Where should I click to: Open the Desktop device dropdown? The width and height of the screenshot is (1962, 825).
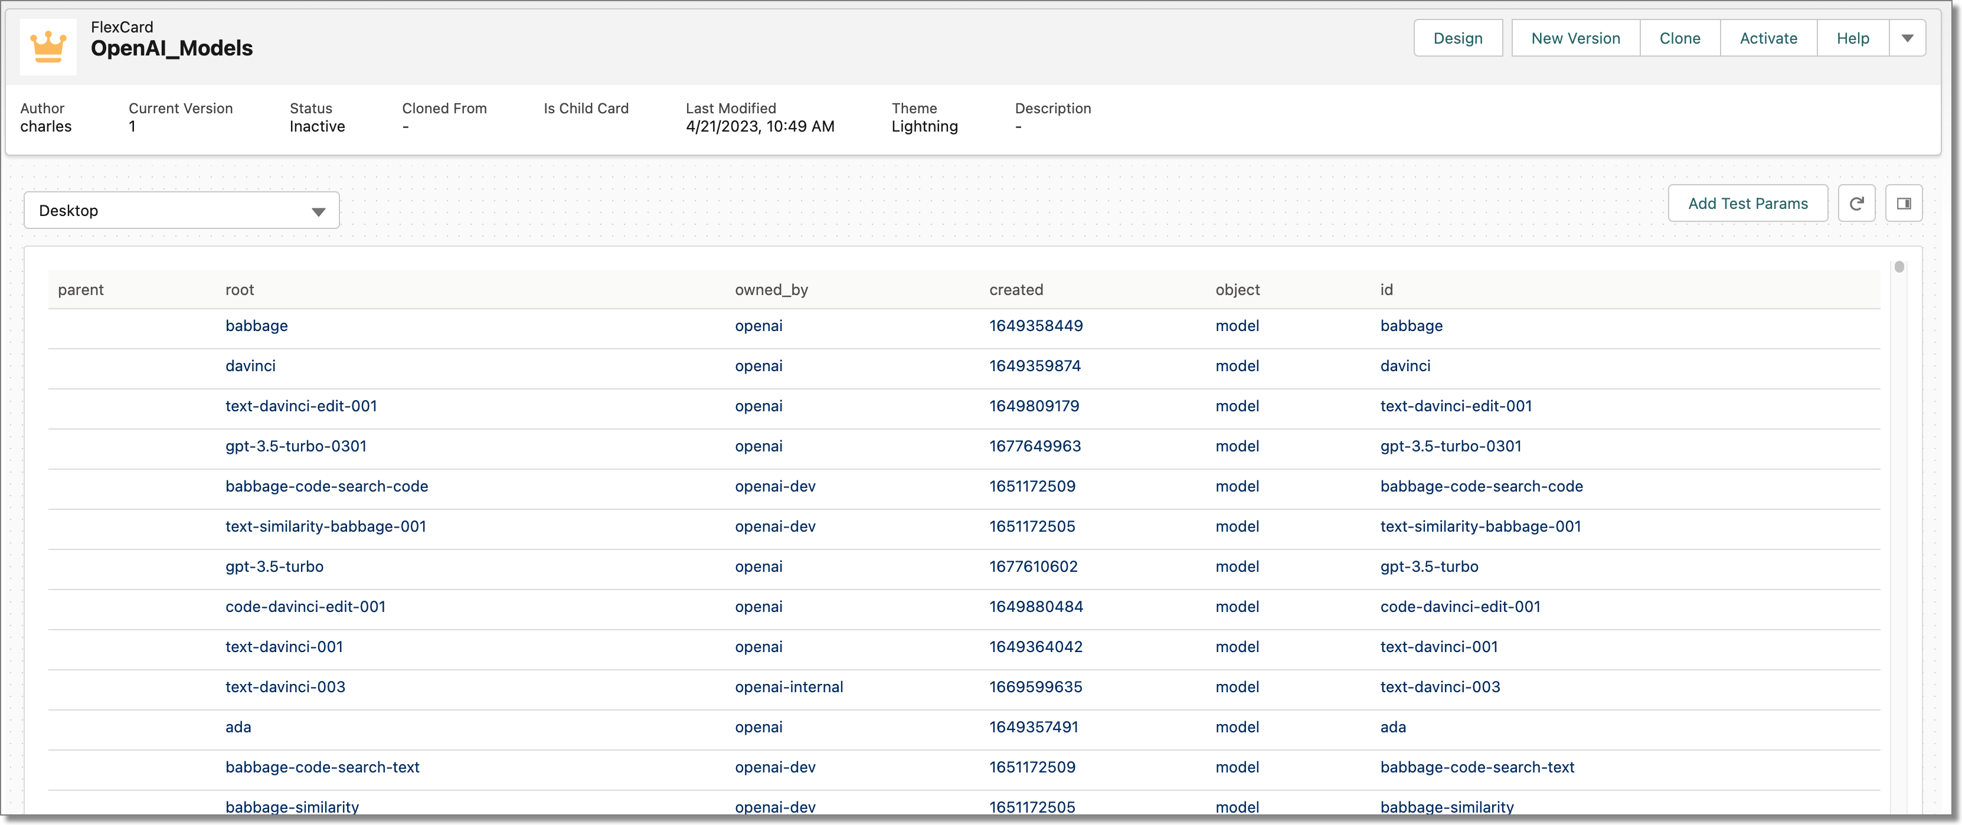point(181,210)
